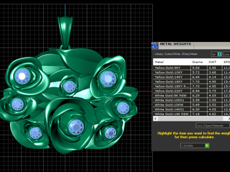Toggle the GV library switch
The image size is (230, 172).
[216, 54]
